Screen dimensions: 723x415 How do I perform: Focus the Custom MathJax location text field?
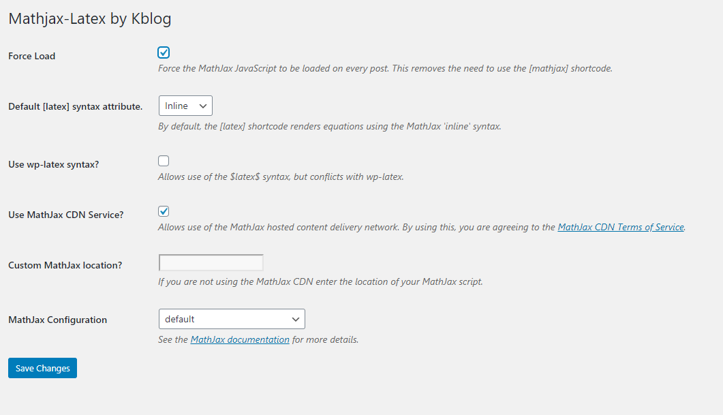coord(211,263)
